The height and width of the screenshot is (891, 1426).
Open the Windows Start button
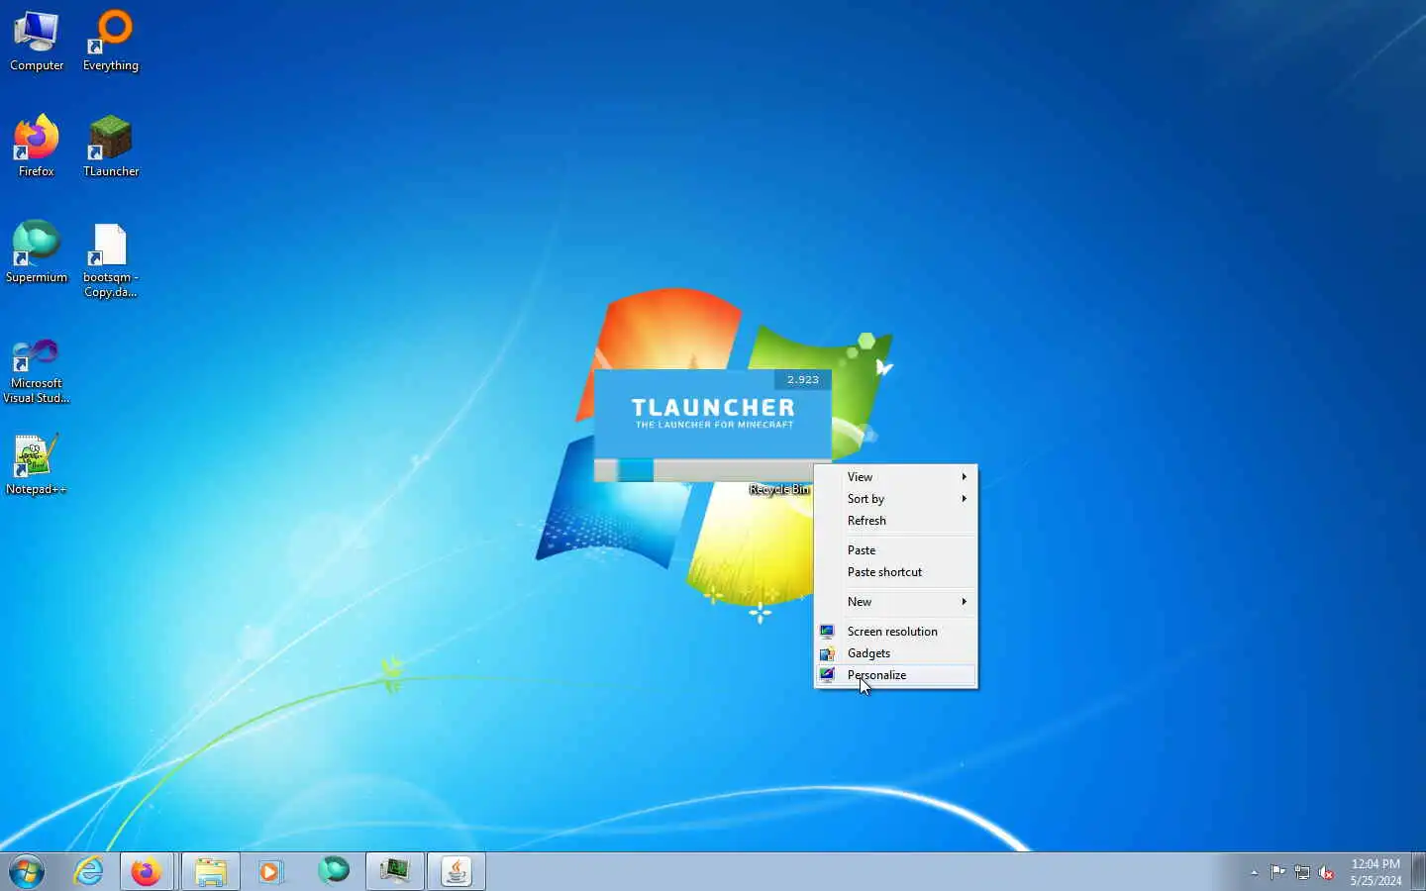click(x=27, y=872)
